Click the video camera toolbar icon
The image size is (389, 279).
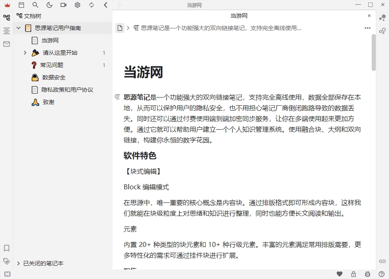click(x=63, y=5)
